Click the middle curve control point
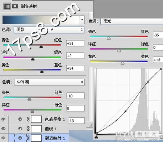This screenshot has width=163, height=142. coord(125,111)
